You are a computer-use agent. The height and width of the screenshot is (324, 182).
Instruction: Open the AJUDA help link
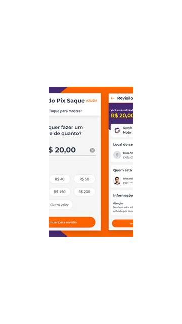coord(92,101)
